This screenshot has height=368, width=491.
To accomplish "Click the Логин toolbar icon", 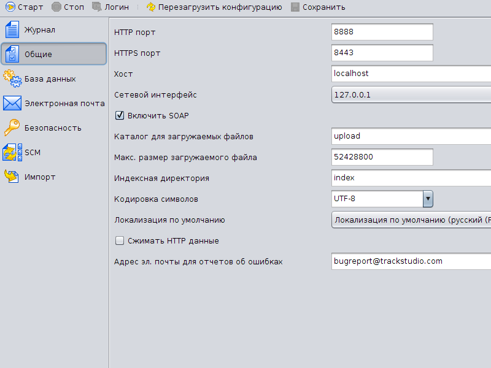I will click(97, 7).
